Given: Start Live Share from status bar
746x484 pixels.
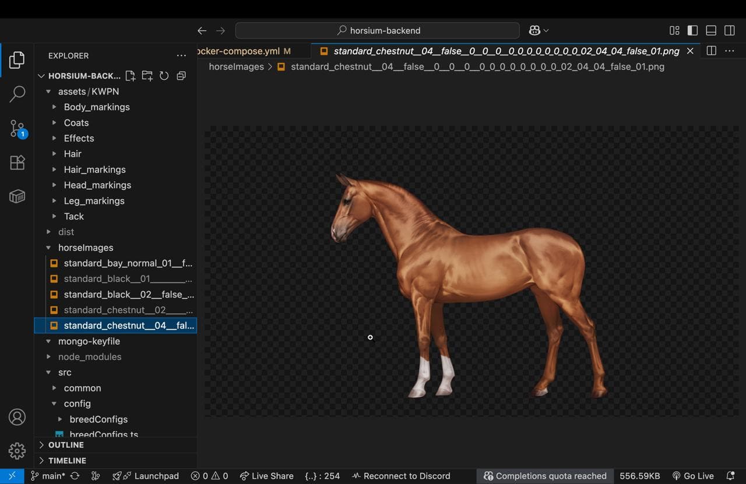Looking at the screenshot, I should point(266,476).
